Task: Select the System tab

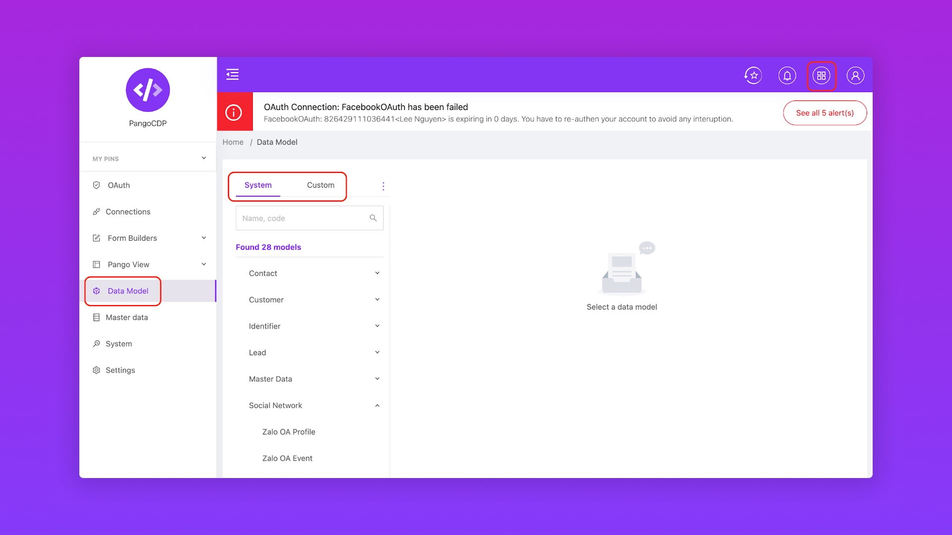Action: [258, 185]
